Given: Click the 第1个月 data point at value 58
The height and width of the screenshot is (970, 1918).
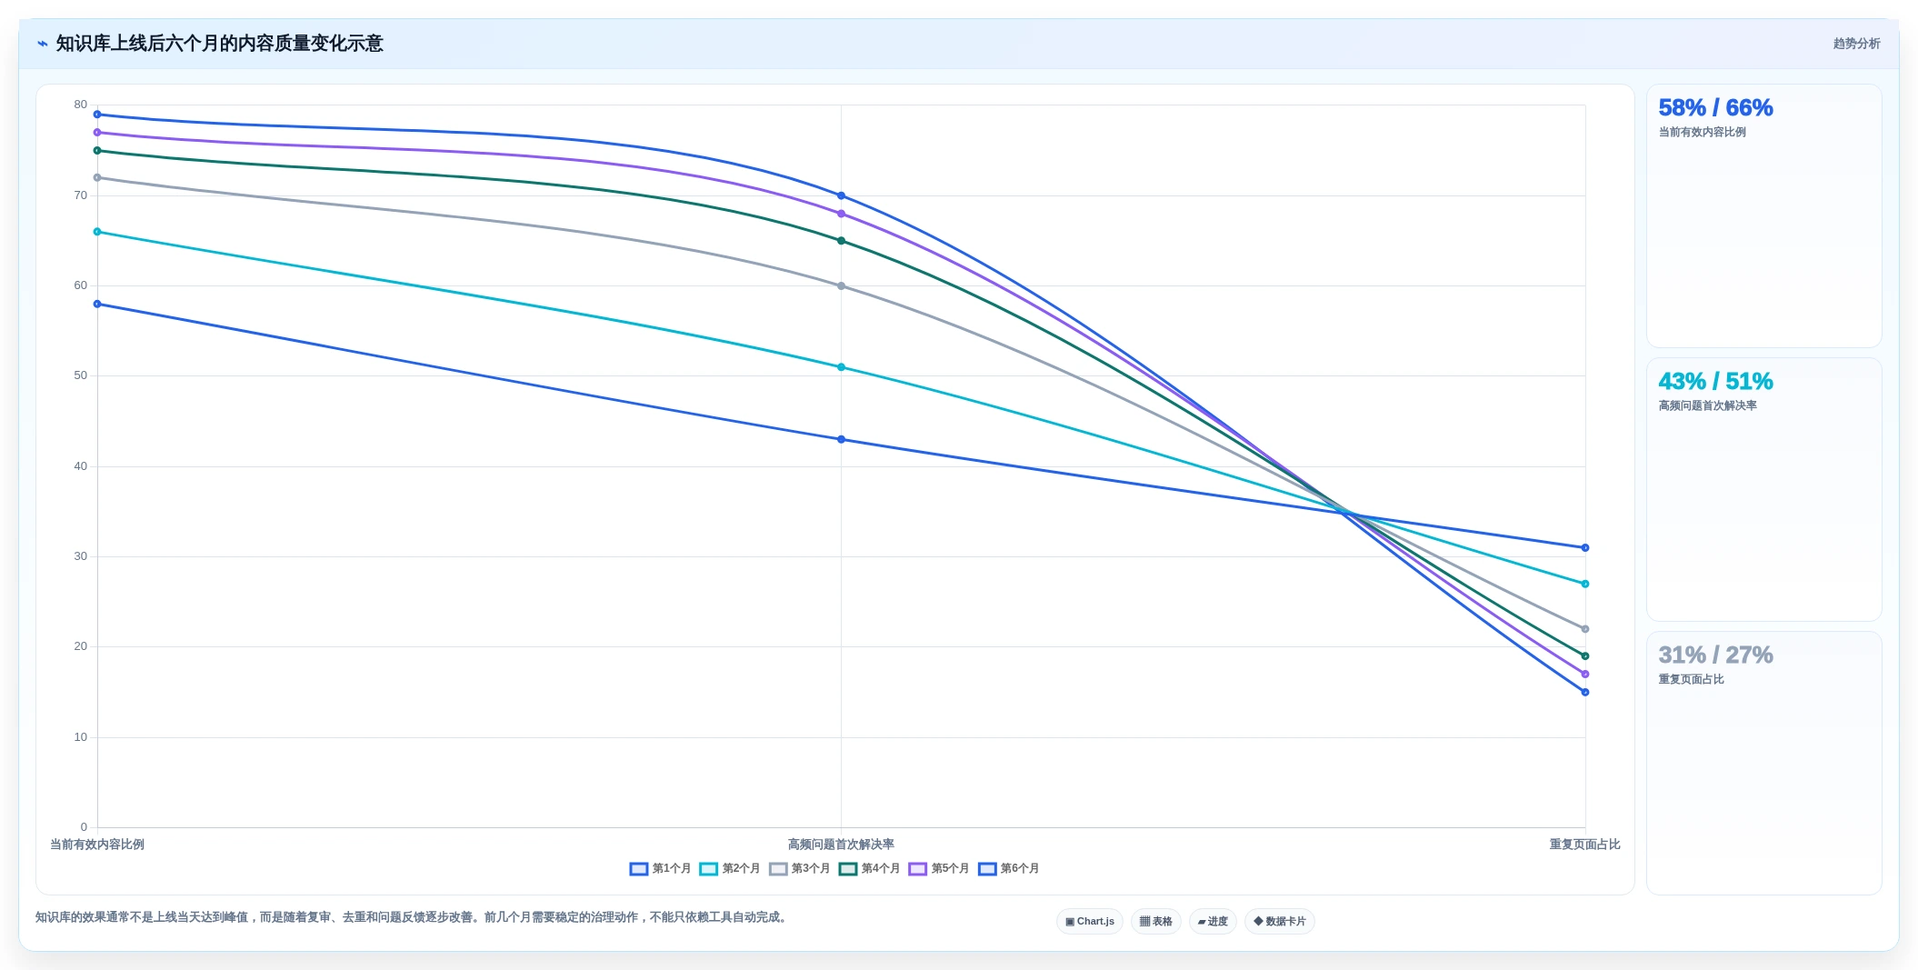Looking at the screenshot, I should point(97,305).
